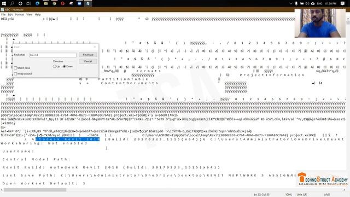The height and width of the screenshot is (197, 350).
Task: Click the horizontal scrollbar left arrow
Action: pyautogui.click(x=2, y=190)
